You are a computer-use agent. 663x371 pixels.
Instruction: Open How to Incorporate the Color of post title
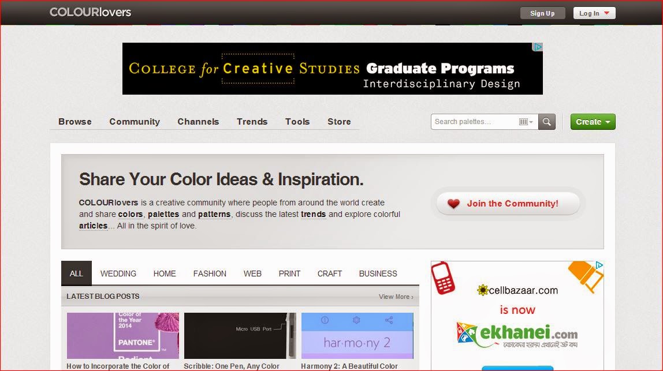click(x=118, y=366)
